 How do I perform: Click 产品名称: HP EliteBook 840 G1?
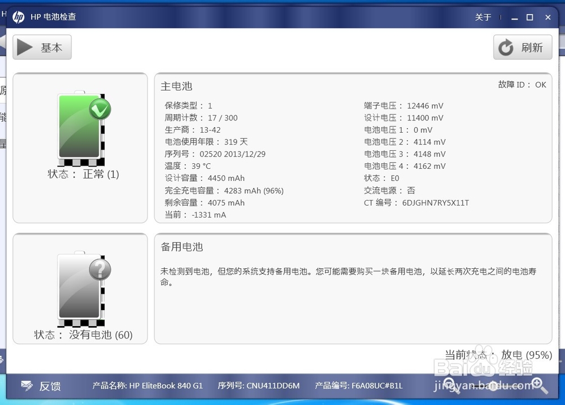[147, 386]
